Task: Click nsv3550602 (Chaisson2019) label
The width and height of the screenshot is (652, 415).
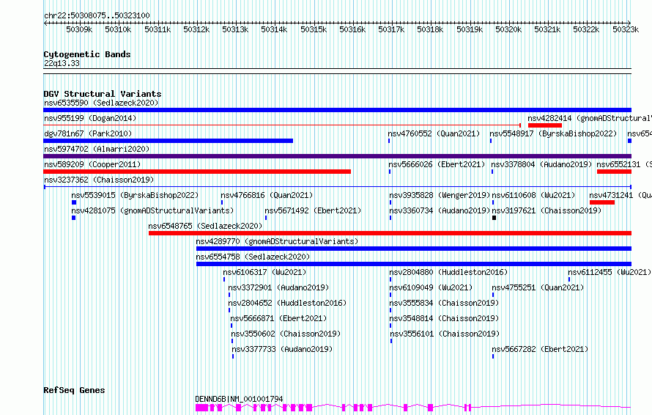Action: [x=286, y=334]
